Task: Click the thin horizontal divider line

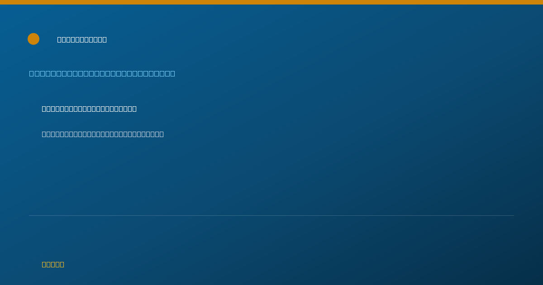Action: coord(271,215)
